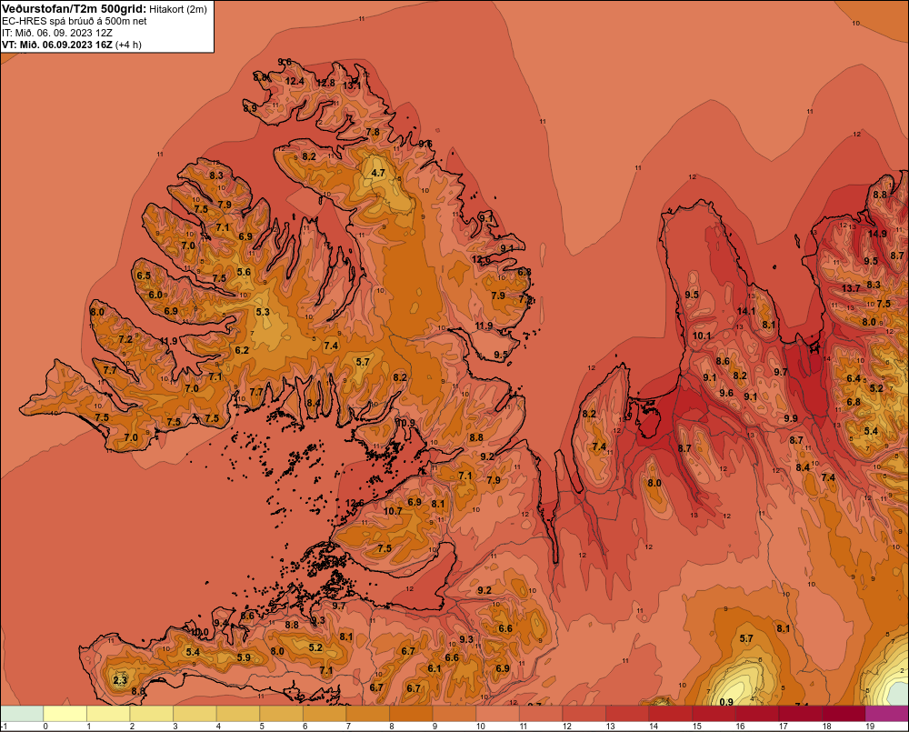
Task: Click the "4.7" temperature value on the map
Action: click(x=378, y=173)
